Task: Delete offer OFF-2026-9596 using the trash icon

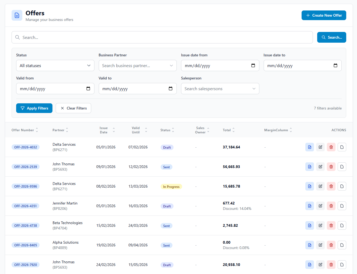Action: tap(331, 186)
